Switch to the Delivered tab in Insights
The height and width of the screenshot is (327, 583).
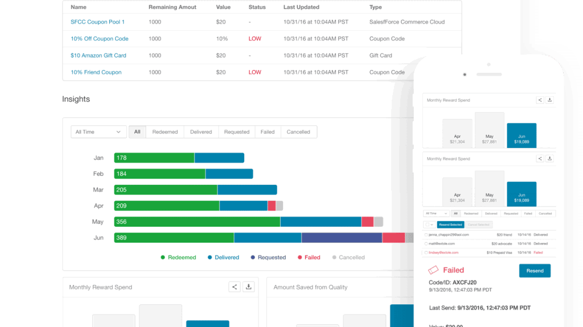coord(201,132)
